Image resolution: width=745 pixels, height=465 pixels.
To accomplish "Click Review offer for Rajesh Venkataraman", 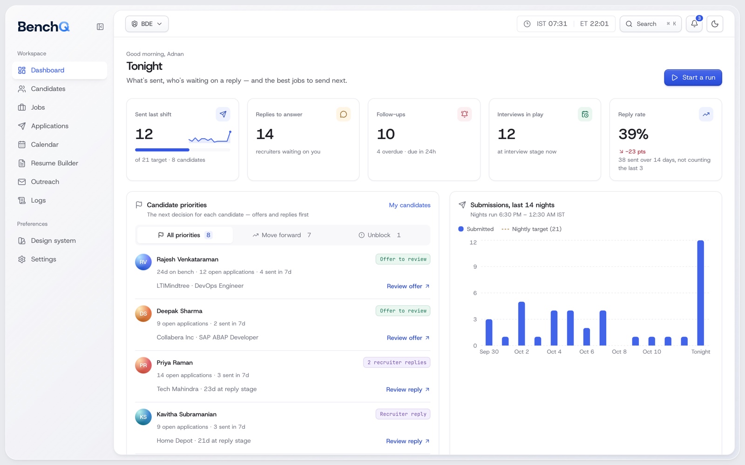I will point(408,286).
